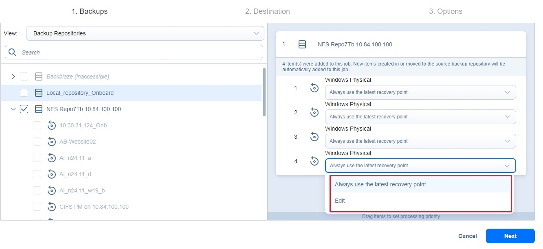Click the Ai_n24.11_a backup icon
This screenshot has width=543, height=249.
52,158
